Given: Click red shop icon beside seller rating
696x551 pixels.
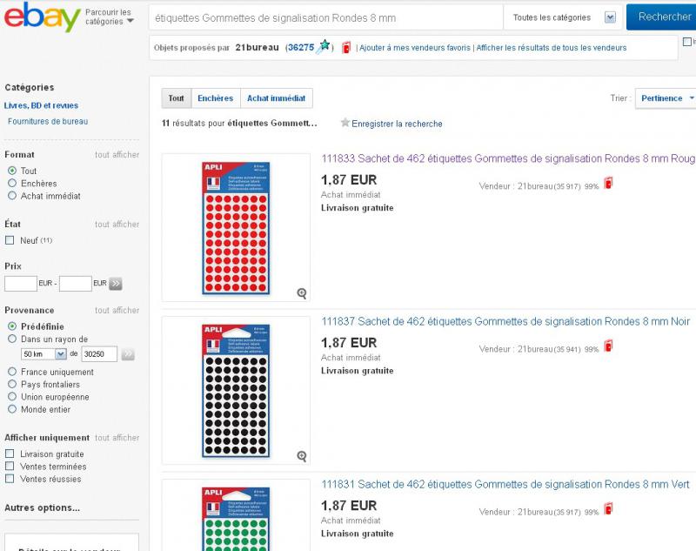Looking at the screenshot, I should point(346,48).
